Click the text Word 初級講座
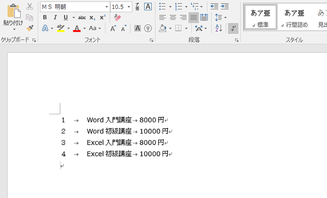This screenshot has width=327, height=198. coord(109,131)
